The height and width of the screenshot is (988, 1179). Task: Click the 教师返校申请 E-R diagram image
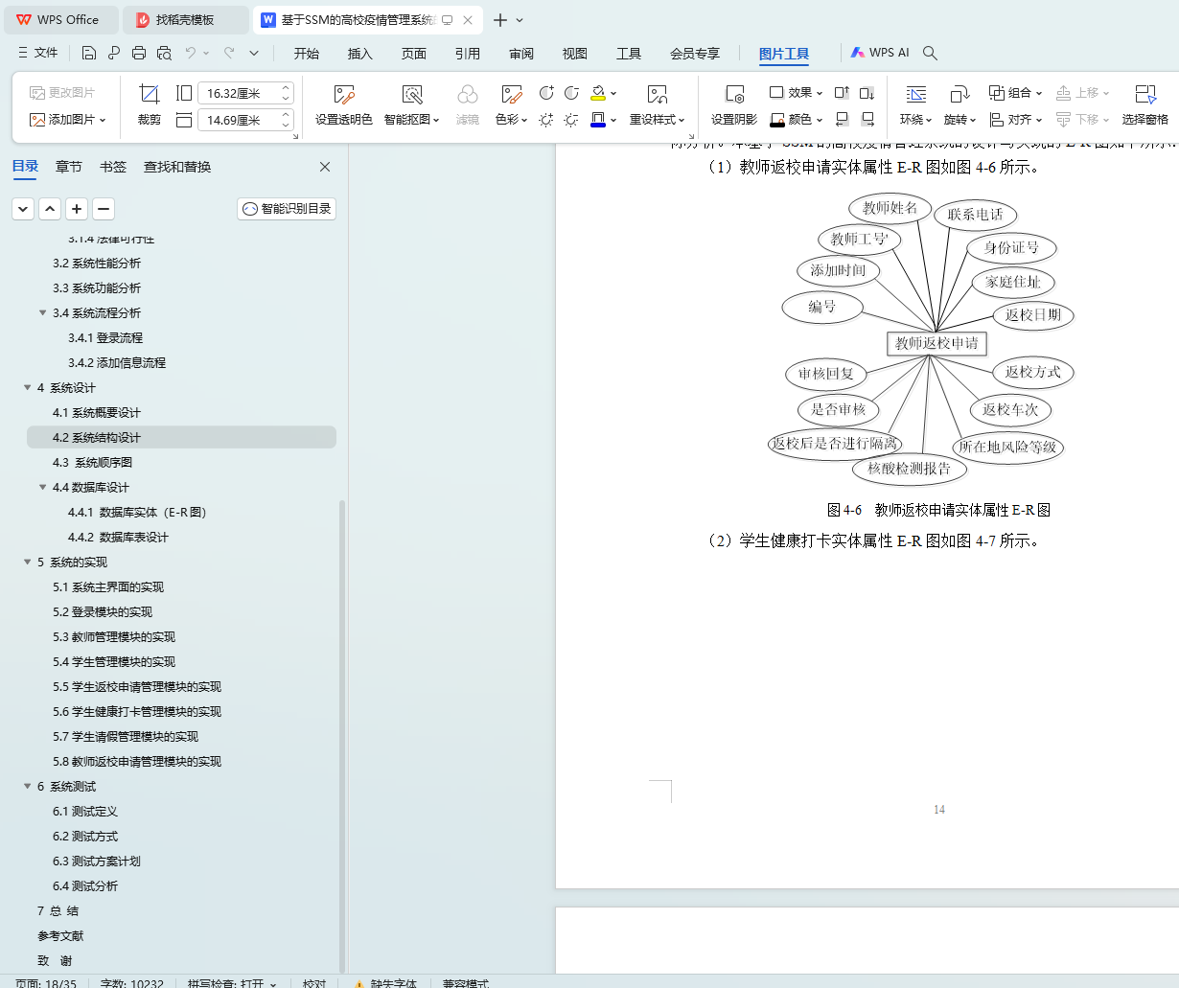click(919, 338)
